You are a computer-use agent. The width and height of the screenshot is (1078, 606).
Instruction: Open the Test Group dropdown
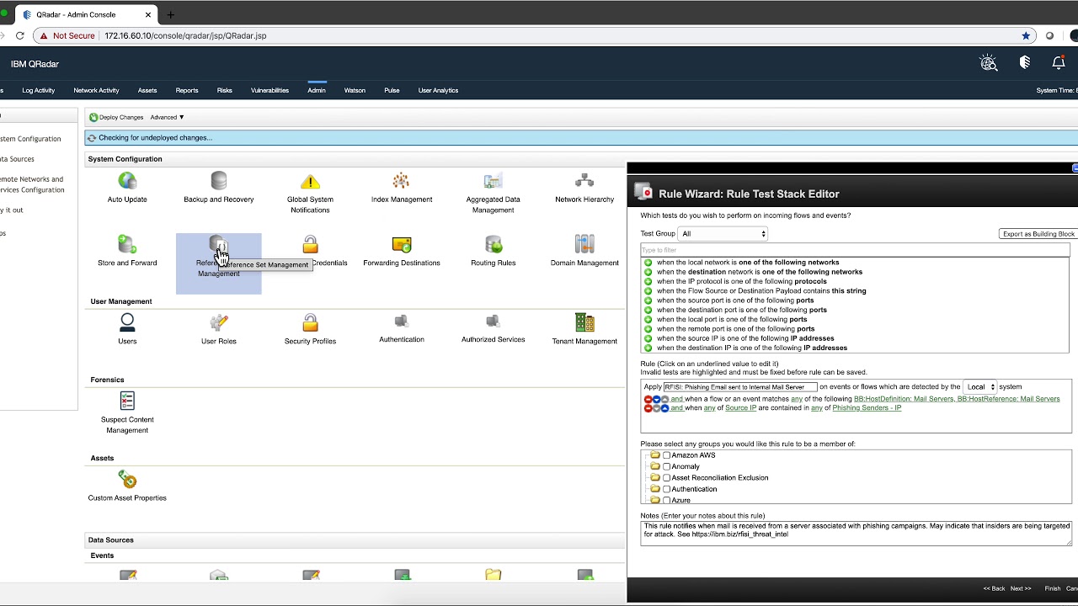click(723, 234)
